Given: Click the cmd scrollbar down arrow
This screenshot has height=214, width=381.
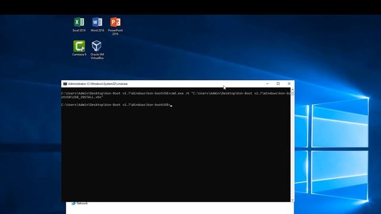Looking at the screenshot, I should [292, 200].
